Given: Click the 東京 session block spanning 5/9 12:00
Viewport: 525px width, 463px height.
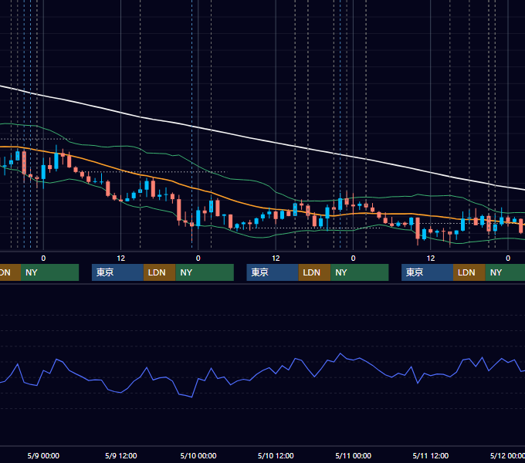Looking at the screenshot, I should pyautogui.click(x=117, y=272).
